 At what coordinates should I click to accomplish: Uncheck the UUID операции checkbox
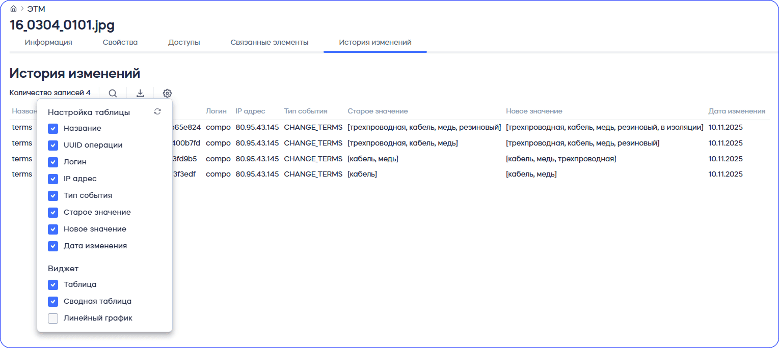53,146
